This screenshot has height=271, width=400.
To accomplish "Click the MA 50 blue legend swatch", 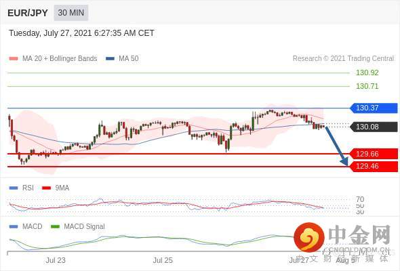I will pos(110,59).
